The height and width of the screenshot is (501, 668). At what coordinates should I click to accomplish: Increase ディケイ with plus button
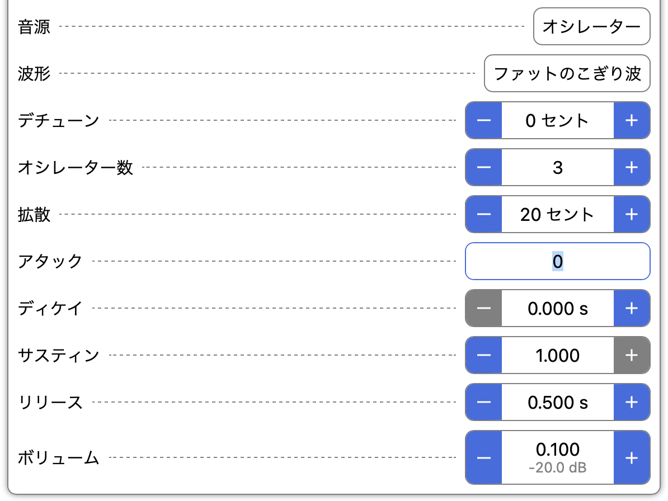click(x=632, y=308)
